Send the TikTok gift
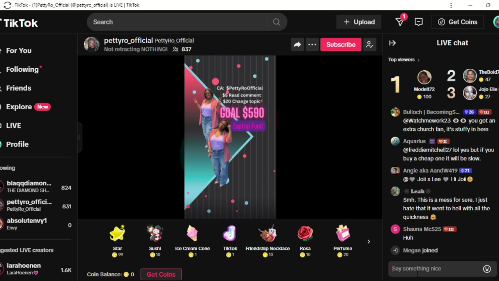 click(x=230, y=241)
